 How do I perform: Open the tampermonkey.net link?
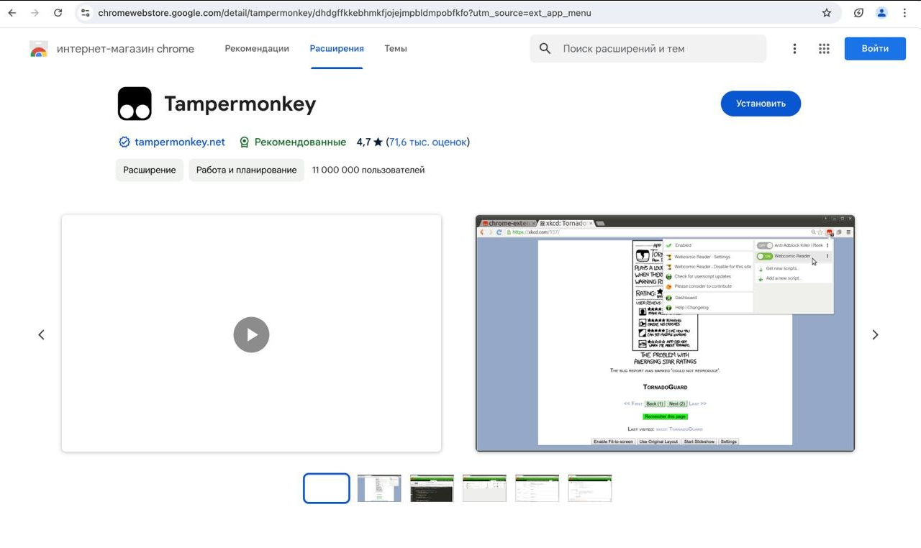coord(179,142)
